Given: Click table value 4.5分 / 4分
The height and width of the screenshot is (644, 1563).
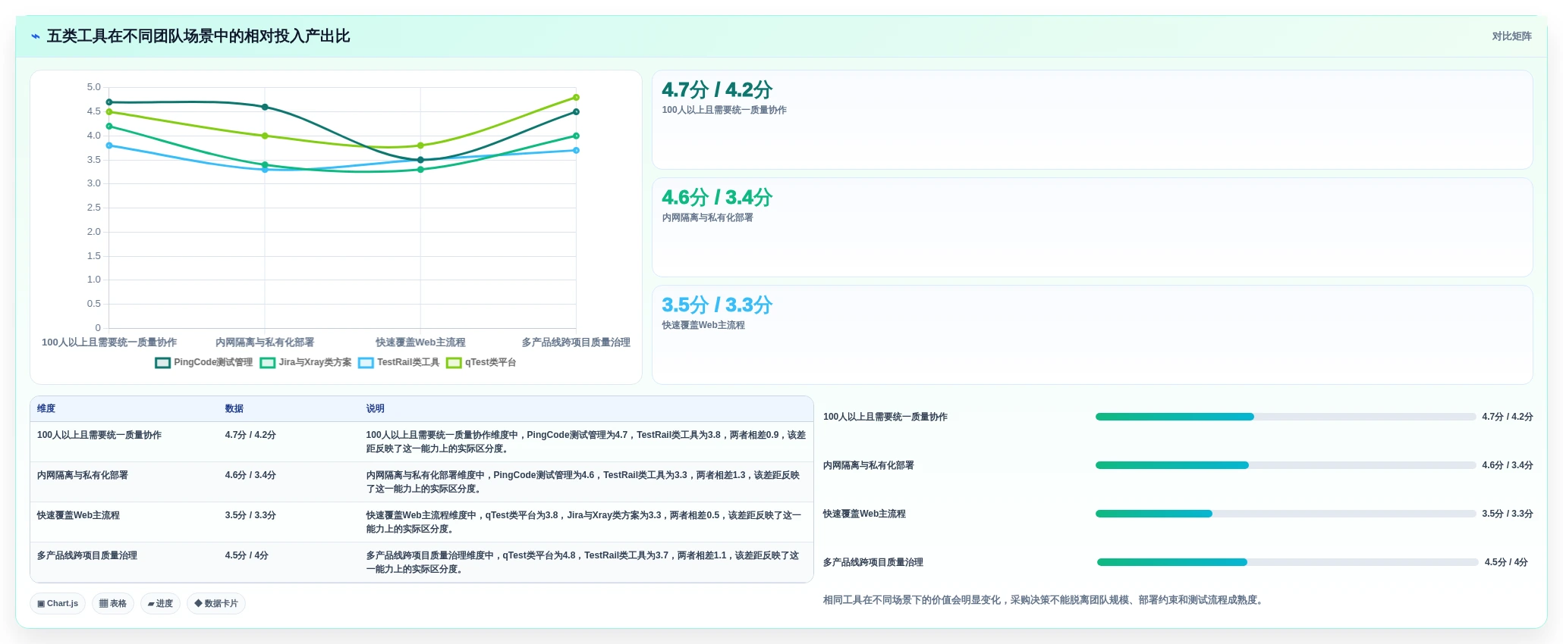Looking at the screenshot, I should click(247, 555).
